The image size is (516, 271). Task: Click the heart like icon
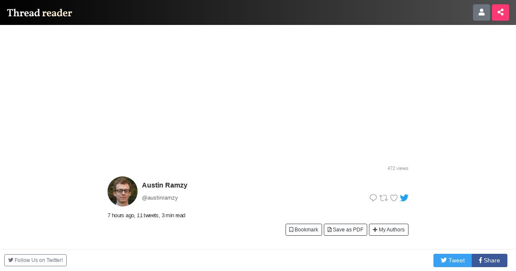(394, 198)
